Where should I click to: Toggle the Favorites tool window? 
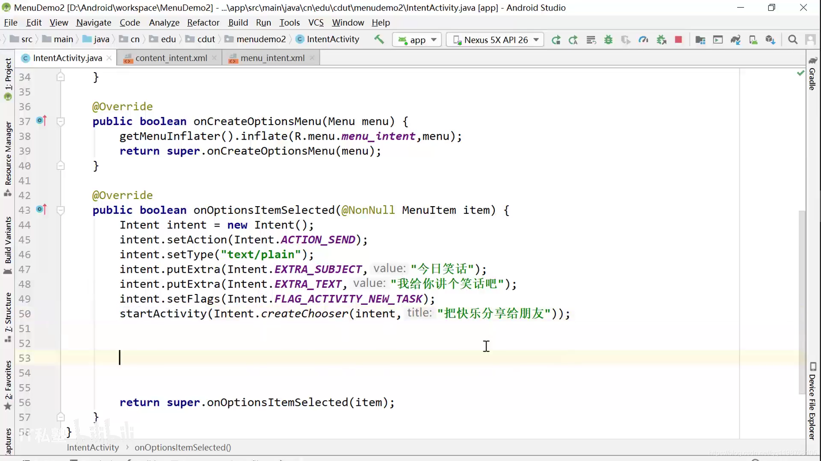[8, 385]
